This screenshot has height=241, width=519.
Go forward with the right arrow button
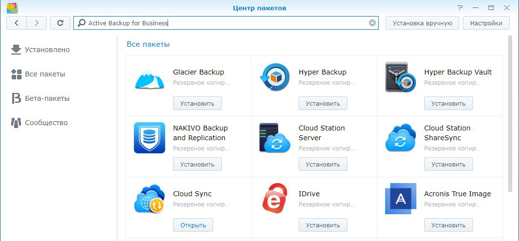click(x=37, y=23)
